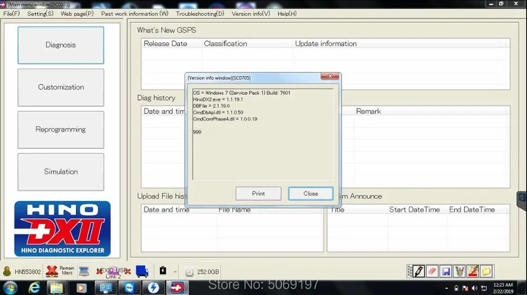This screenshot has width=527, height=295.
Task: Click the Start DateTime column header
Action: (414, 209)
